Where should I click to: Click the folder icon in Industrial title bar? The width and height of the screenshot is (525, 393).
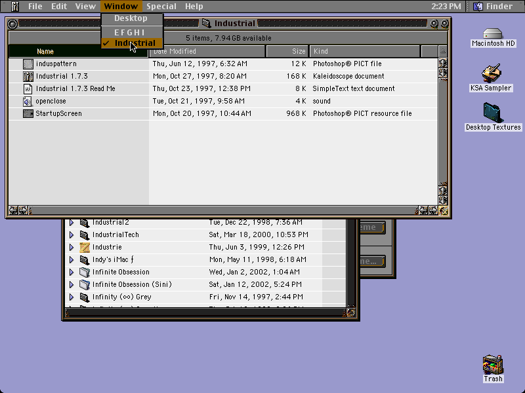pos(206,23)
